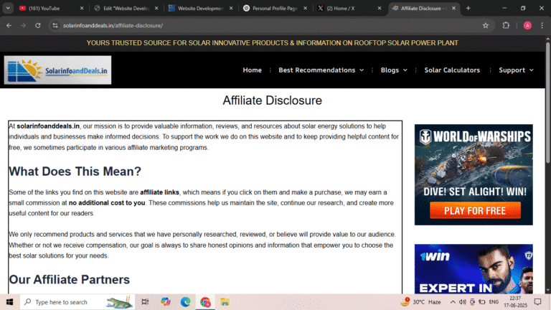Click the Play For Free ad button
The image size is (551, 310).
tap(474, 210)
